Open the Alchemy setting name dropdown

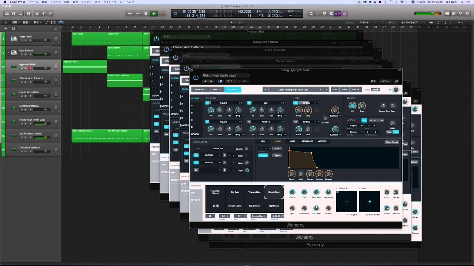pyautogui.click(x=226, y=75)
